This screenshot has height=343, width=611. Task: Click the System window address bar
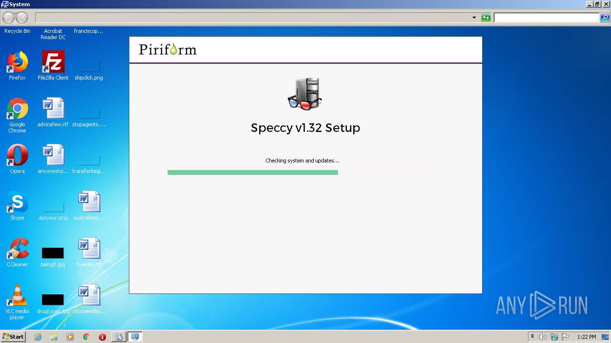pyautogui.click(x=253, y=18)
